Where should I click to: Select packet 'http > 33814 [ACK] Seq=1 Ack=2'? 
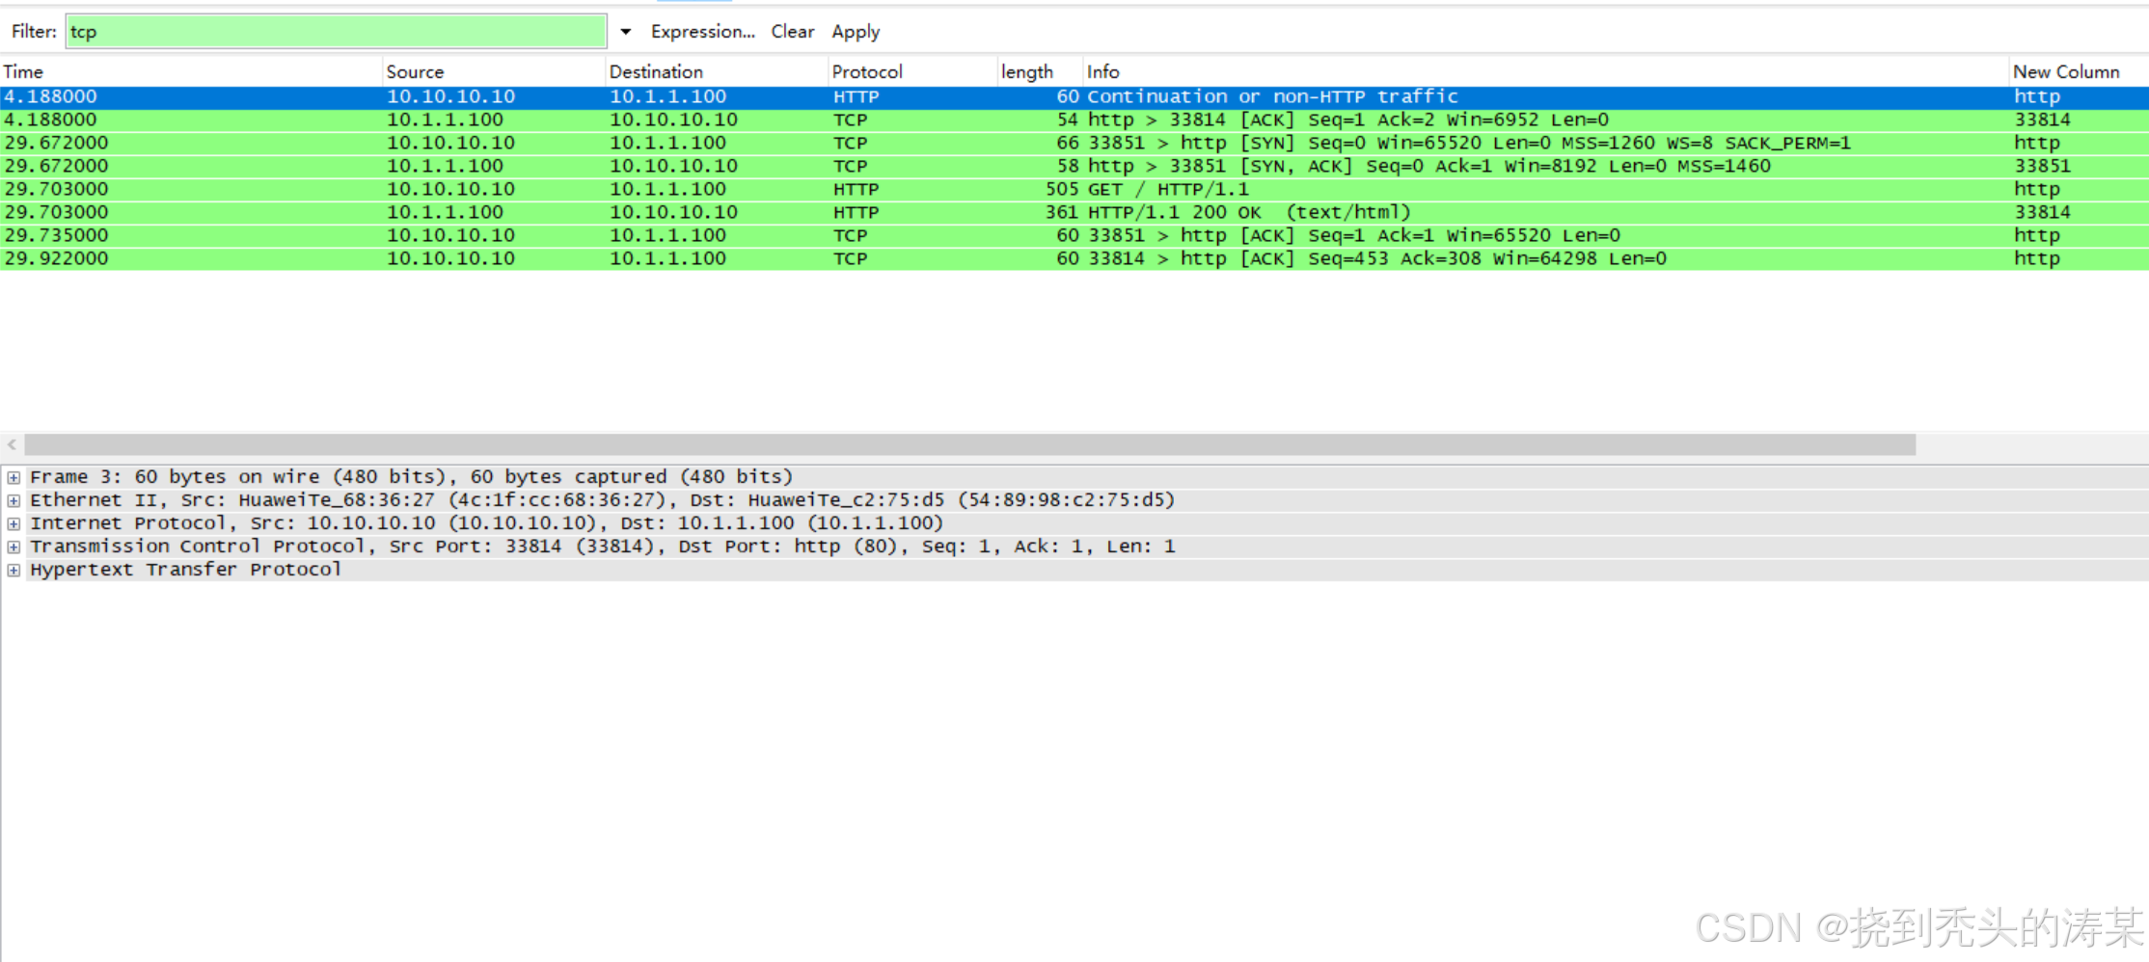click(x=1074, y=120)
